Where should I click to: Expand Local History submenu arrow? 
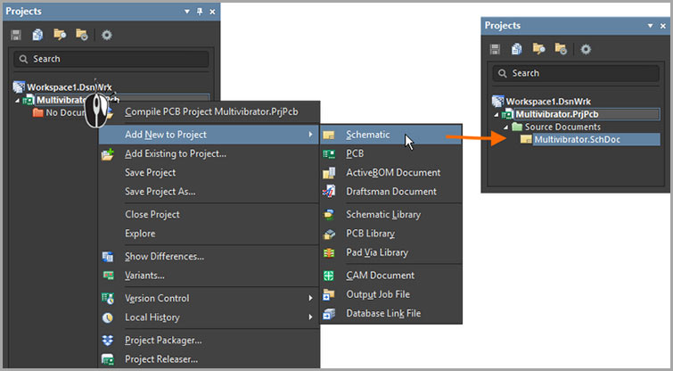310,317
